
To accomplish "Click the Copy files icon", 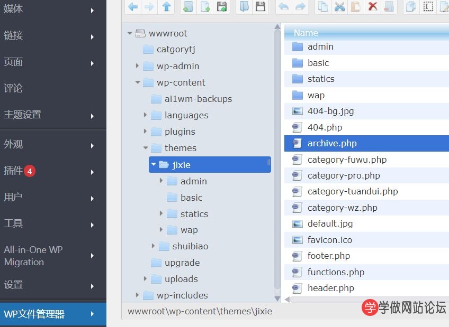I will tap(322, 7).
